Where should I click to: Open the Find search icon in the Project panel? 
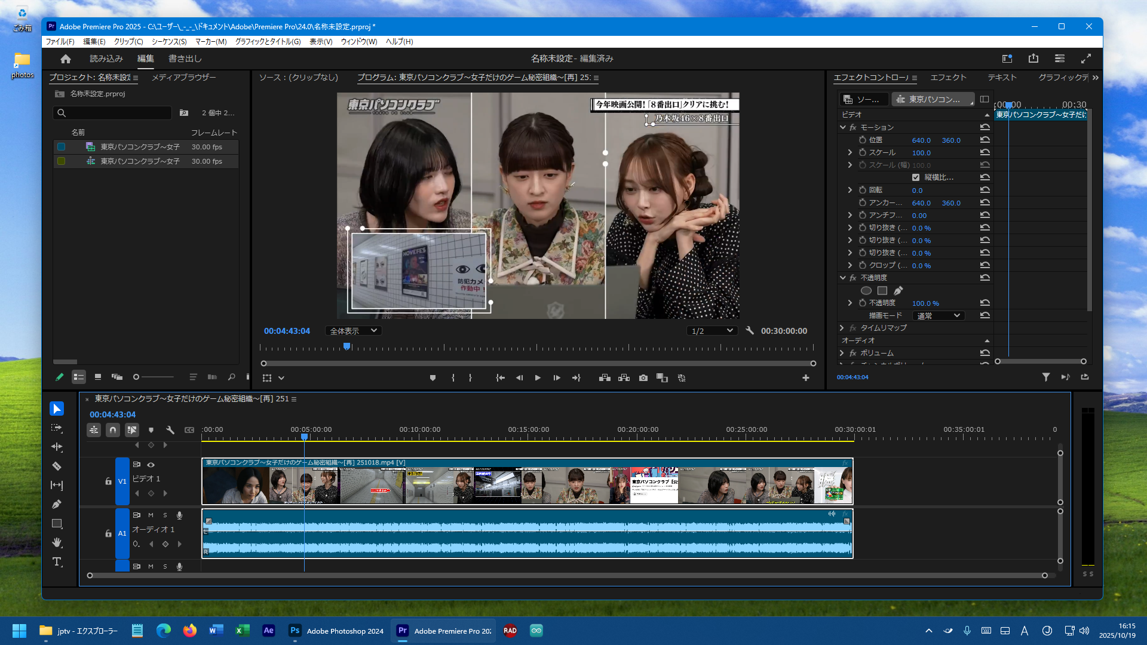(231, 377)
